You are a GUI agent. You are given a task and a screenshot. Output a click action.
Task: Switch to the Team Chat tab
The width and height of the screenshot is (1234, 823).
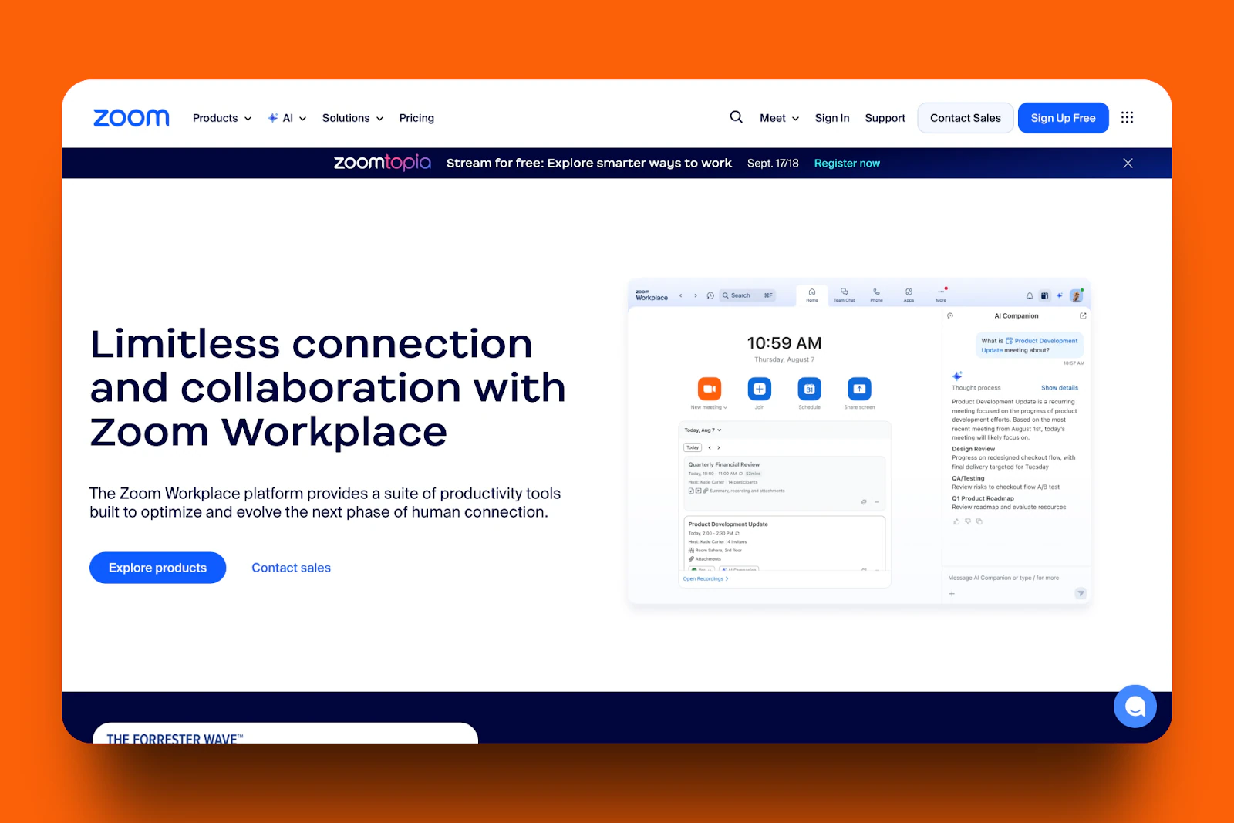point(845,295)
